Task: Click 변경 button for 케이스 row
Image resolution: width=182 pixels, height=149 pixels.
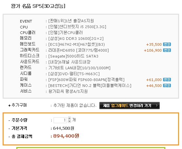Action: point(167,86)
